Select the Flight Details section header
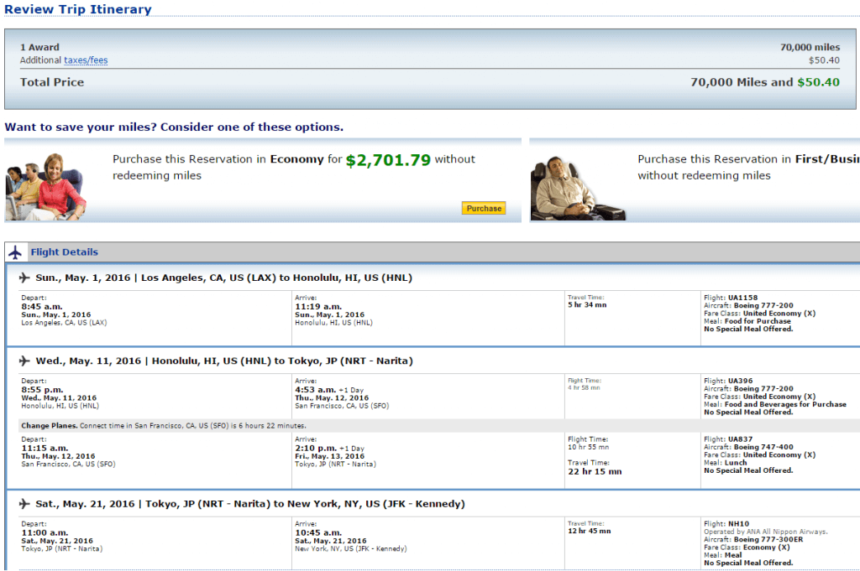This screenshot has height=571, width=860. click(x=64, y=252)
